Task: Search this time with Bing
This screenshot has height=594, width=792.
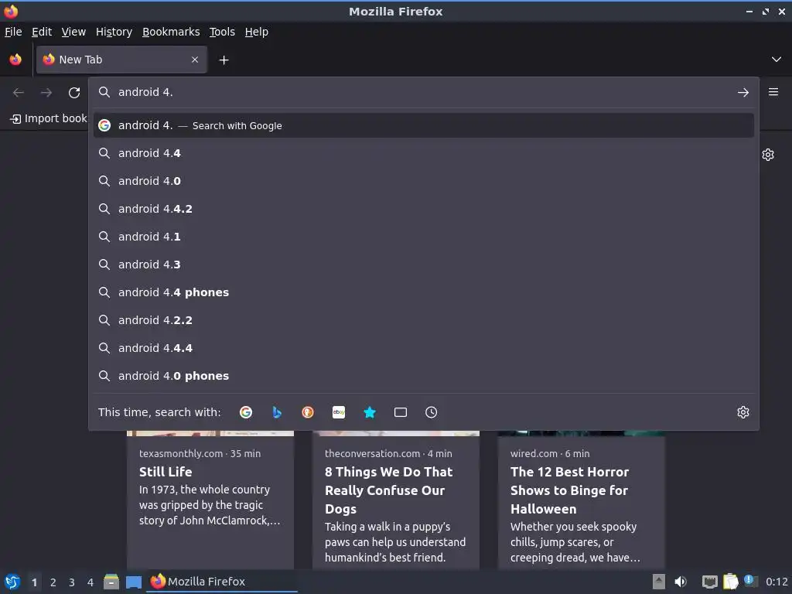Action: point(277,412)
